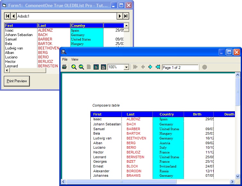Click the preview horizontal scrollbar thumb
This screenshot has height=186, width=242.
tap(122, 182)
